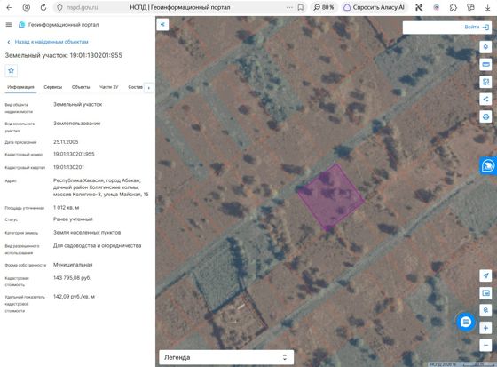This screenshot has width=497, height=367.
Task: Switch to the Сервисы tab
Action: click(53, 87)
